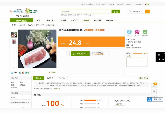Screen dimensions: 165x116
Task: Share via the green WeChat share icon
Action: tap(28, 72)
